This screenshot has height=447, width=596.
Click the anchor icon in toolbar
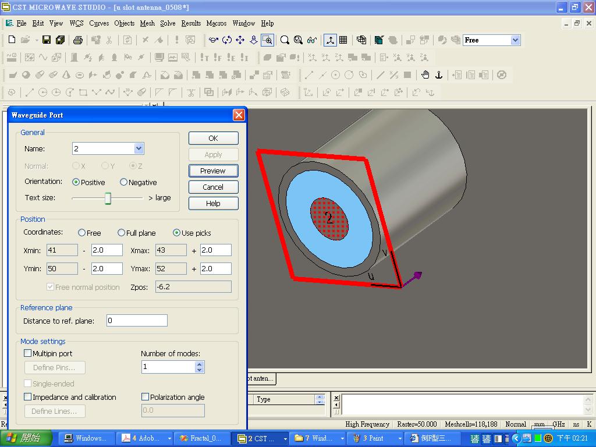[439, 75]
